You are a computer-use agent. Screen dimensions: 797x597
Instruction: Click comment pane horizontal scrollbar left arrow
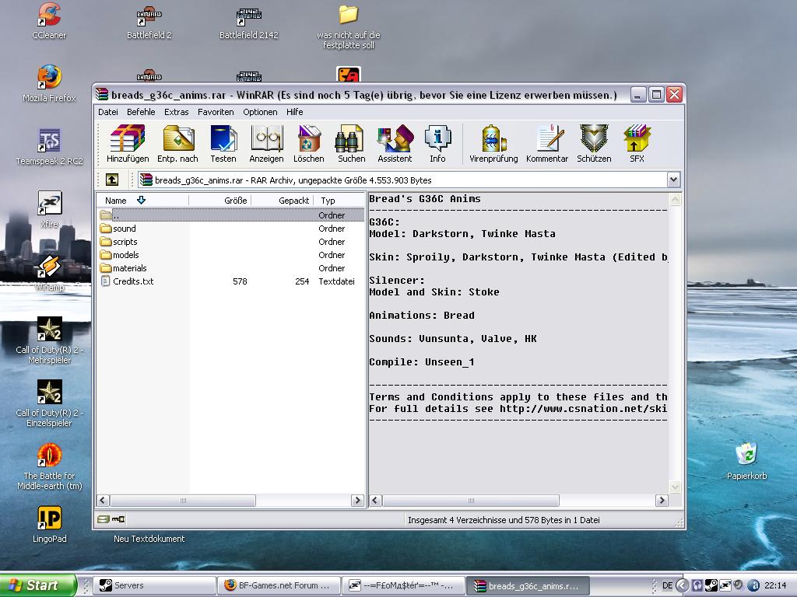376,501
